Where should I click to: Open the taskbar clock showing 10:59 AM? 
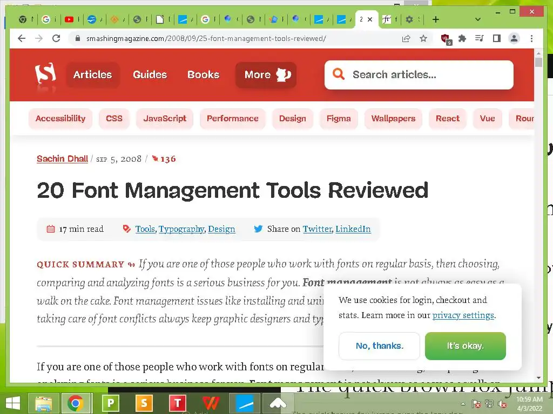pos(529,404)
